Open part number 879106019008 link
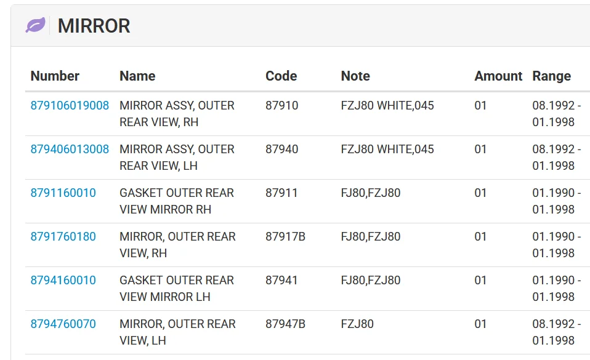 pos(70,105)
